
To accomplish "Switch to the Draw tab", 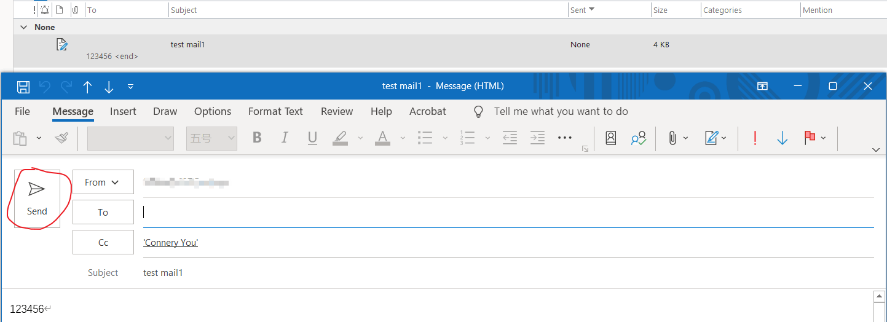I will (x=165, y=111).
